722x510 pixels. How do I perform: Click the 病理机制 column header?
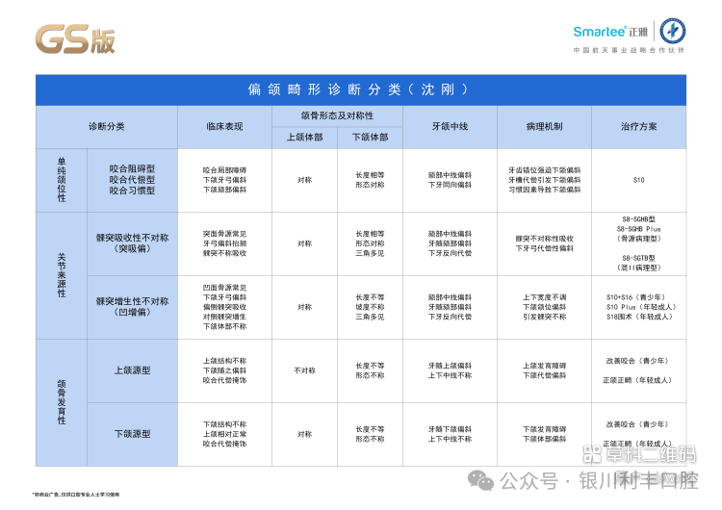pyautogui.click(x=544, y=127)
